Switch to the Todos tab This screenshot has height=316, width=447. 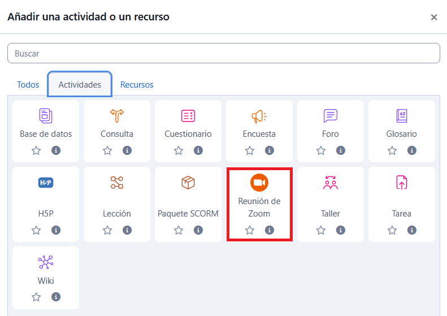(28, 85)
